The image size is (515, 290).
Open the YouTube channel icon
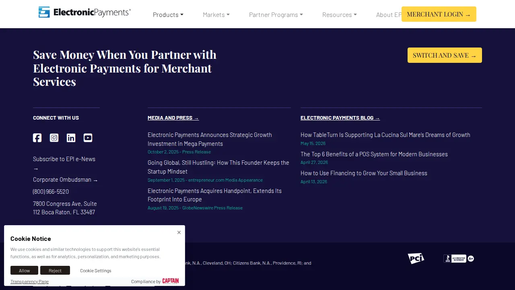[88, 138]
